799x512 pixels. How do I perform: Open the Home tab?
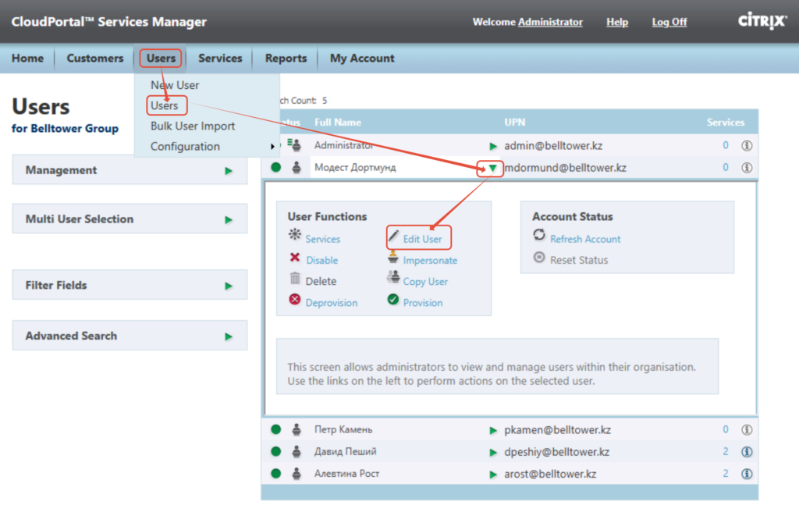click(x=27, y=58)
